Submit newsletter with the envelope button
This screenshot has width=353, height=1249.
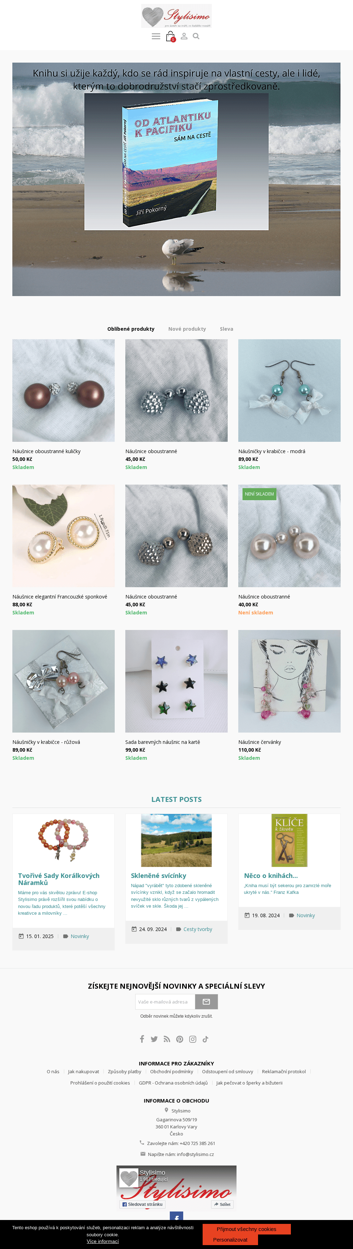207,1001
